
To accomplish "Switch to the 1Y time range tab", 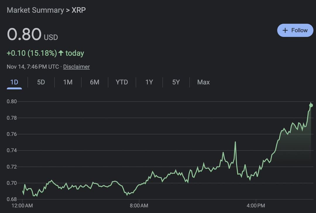I will tap(149, 82).
